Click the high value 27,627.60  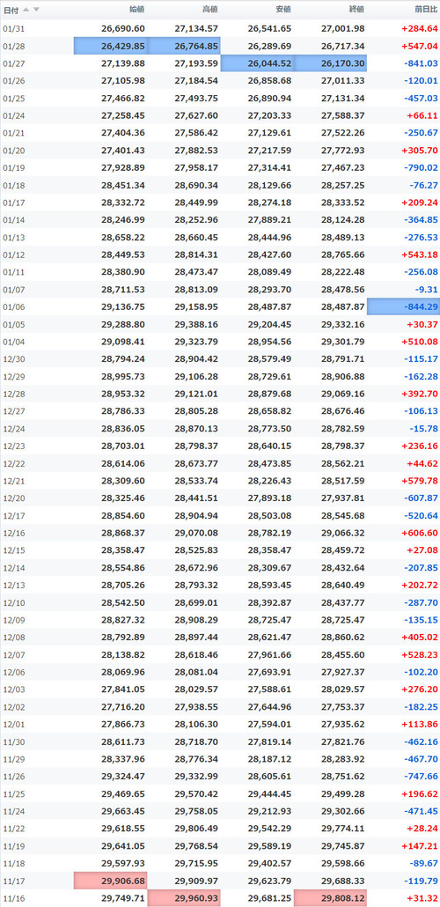(196, 115)
